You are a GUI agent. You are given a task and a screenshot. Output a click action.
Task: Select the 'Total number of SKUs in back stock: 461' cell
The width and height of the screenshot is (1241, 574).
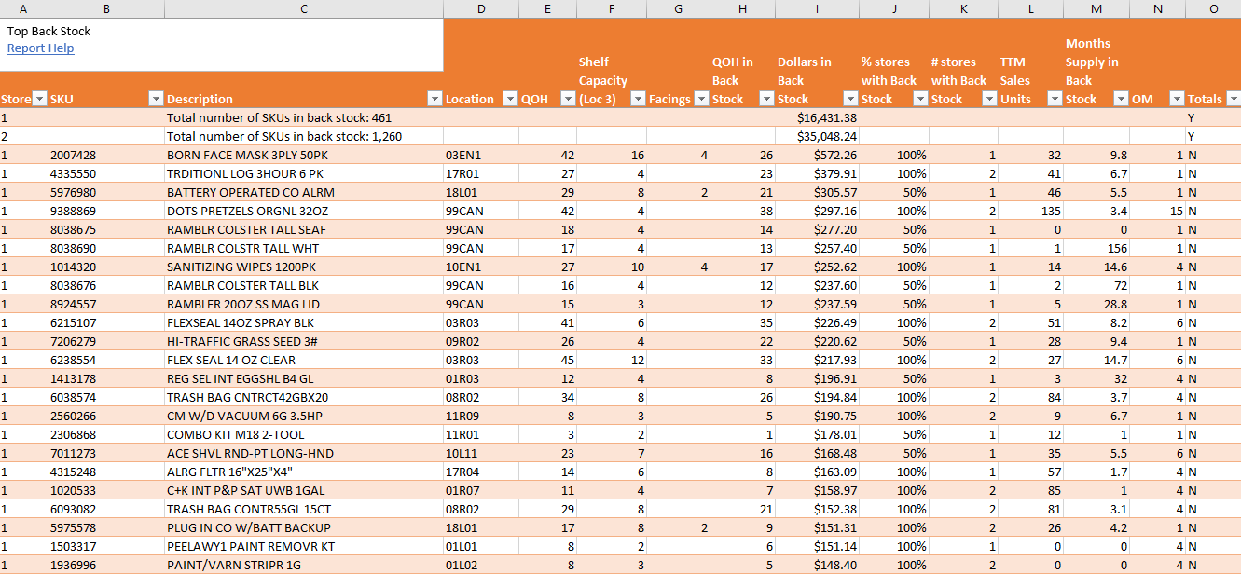point(304,117)
